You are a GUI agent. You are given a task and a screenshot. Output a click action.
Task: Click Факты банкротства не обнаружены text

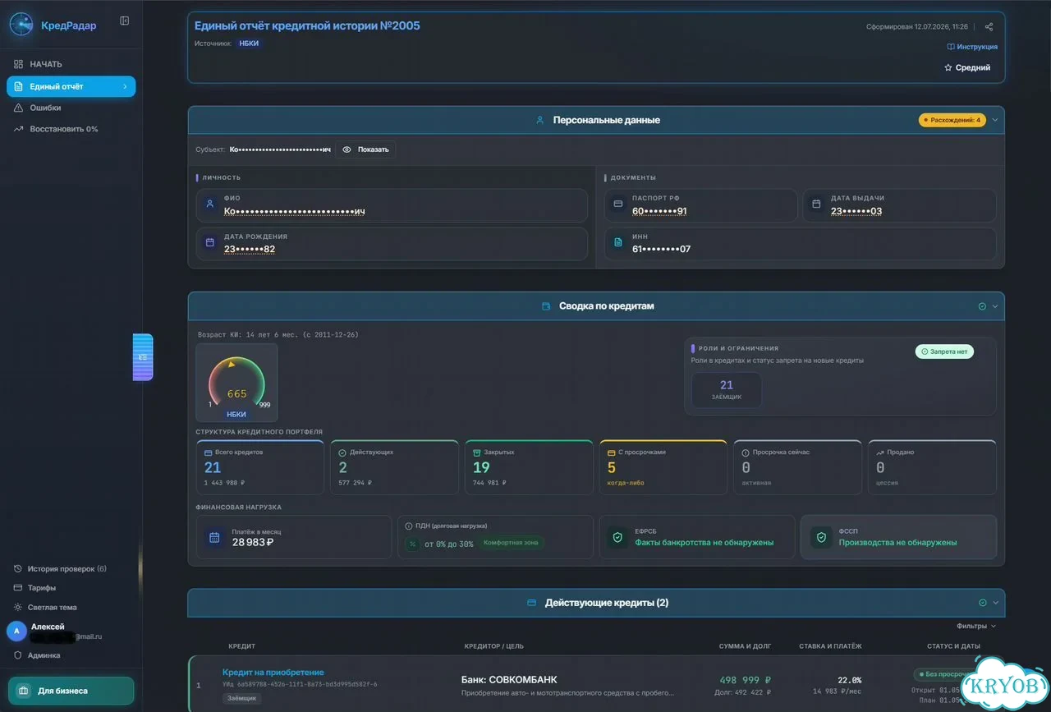click(704, 543)
